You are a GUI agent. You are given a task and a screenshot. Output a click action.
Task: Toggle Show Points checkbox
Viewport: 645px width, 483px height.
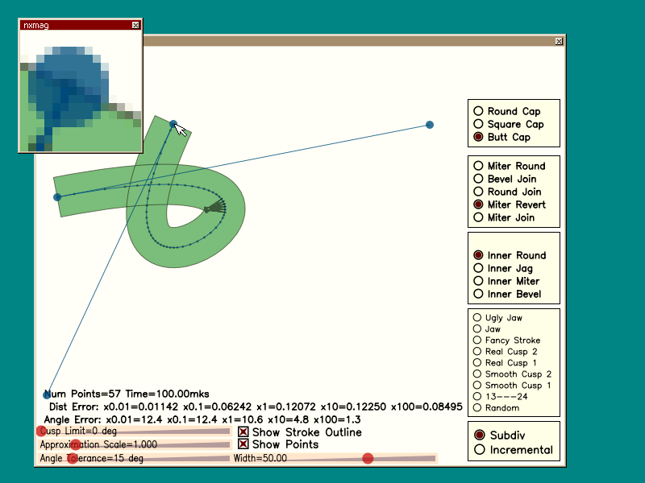(x=278, y=444)
